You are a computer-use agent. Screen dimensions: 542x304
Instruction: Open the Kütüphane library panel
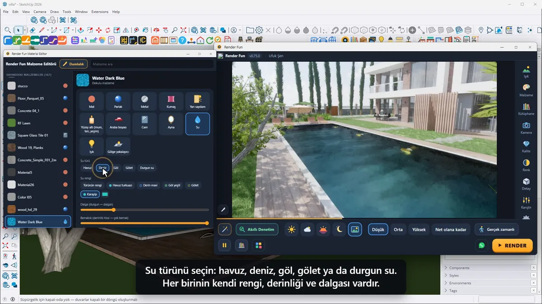(x=526, y=109)
